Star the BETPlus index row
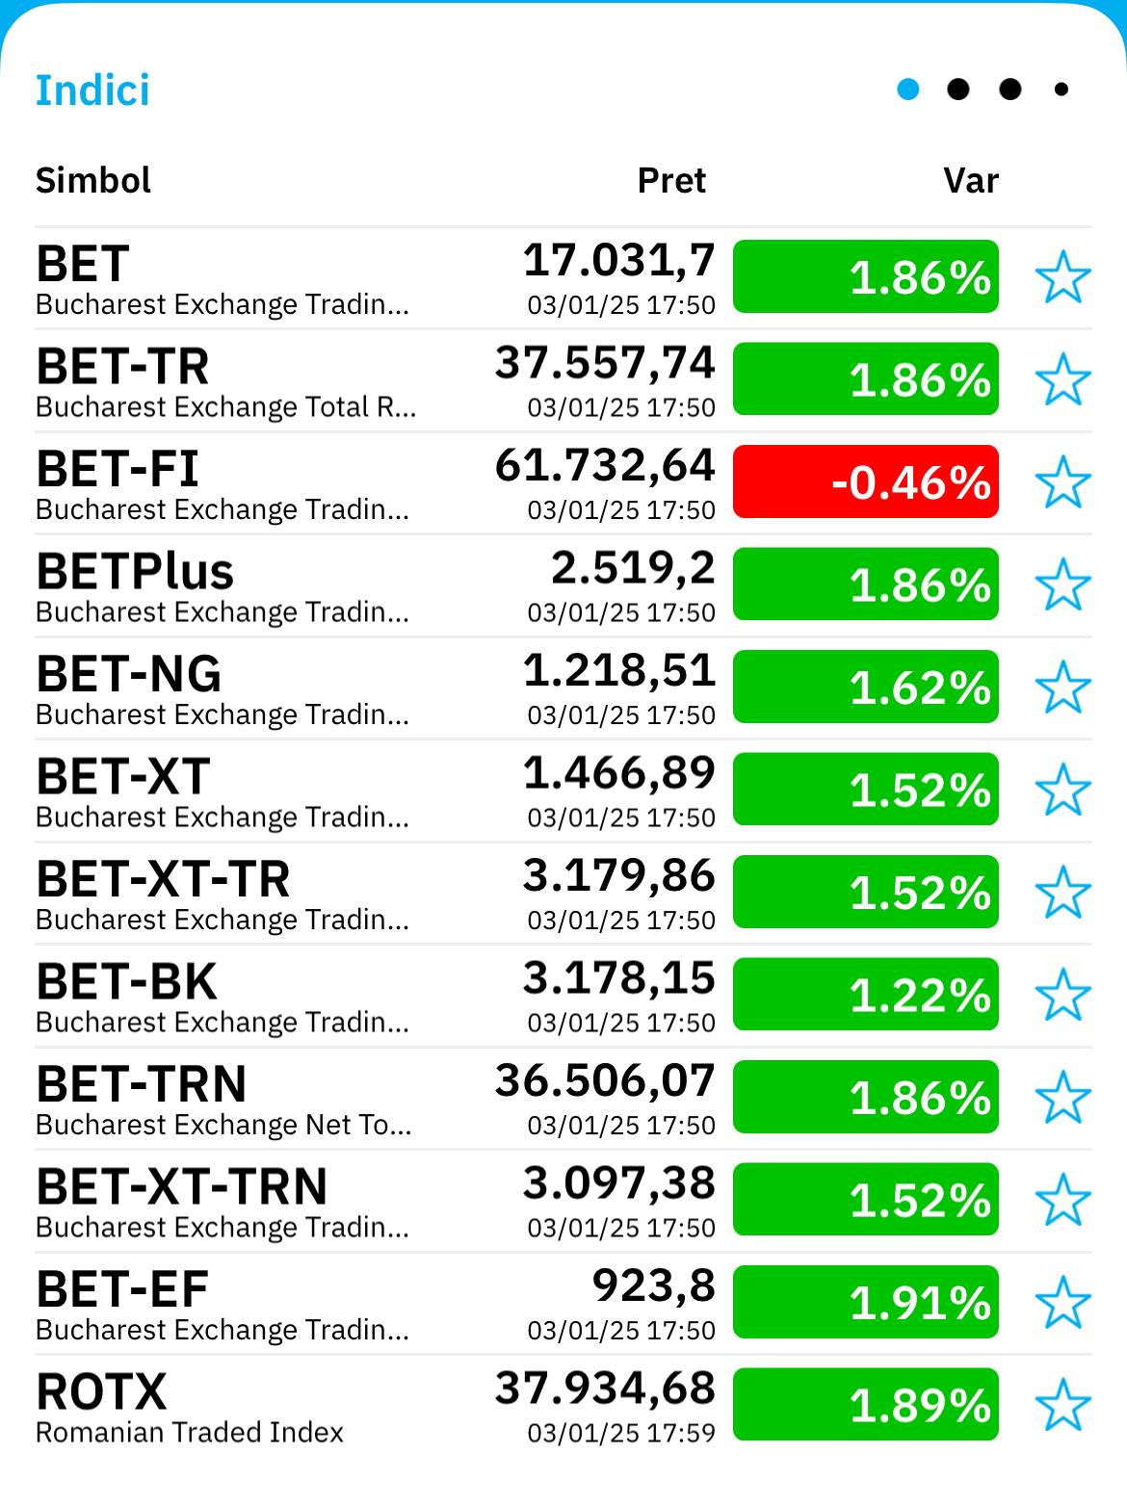This screenshot has height=1506, width=1127. pyautogui.click(x=1062, y=584)
